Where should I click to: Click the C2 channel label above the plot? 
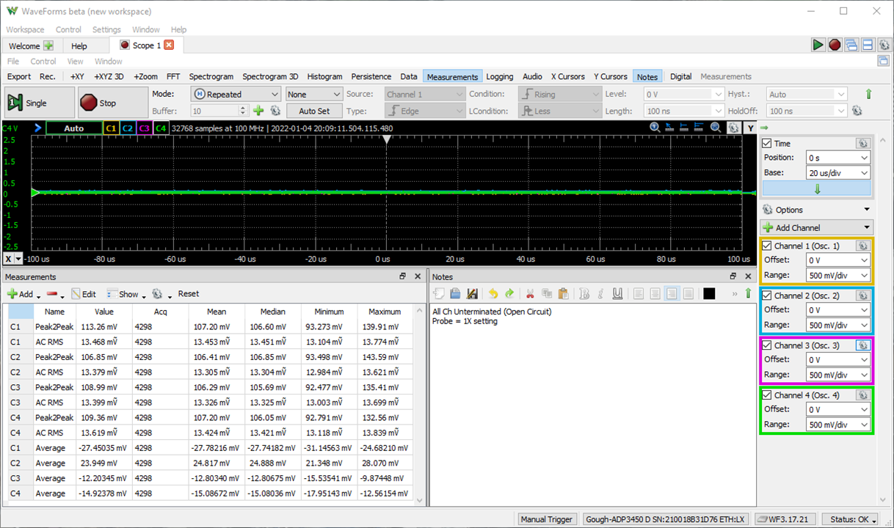coord(128,128)
